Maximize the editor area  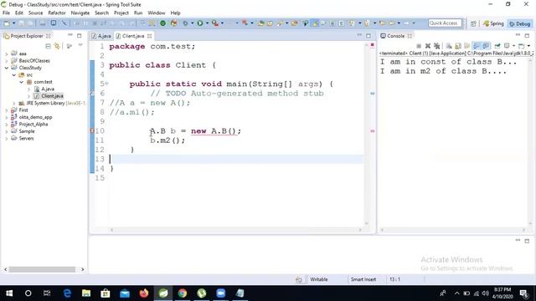(x=368, y=35)
